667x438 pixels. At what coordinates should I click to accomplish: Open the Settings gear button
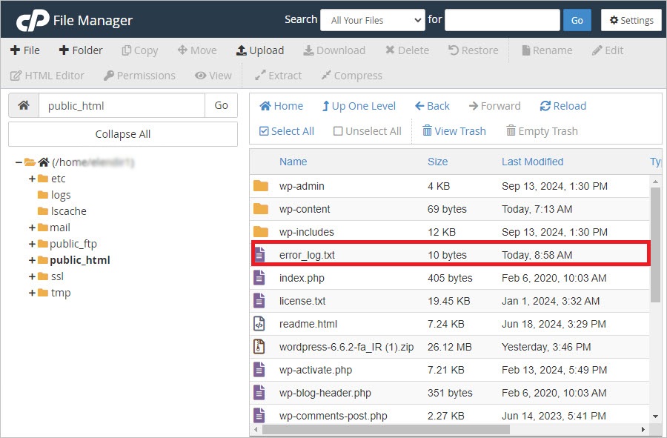631,20
